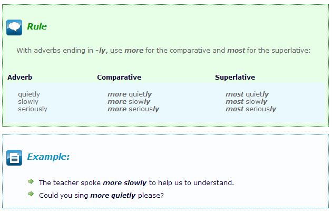This screenshot has height=212, width=332.
Task: Click the superlative "most slowly" entry
Action: (247, 102)
